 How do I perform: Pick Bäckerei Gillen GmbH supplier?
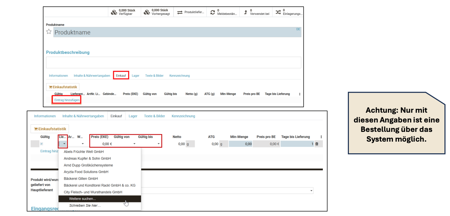tap(81, 179)
